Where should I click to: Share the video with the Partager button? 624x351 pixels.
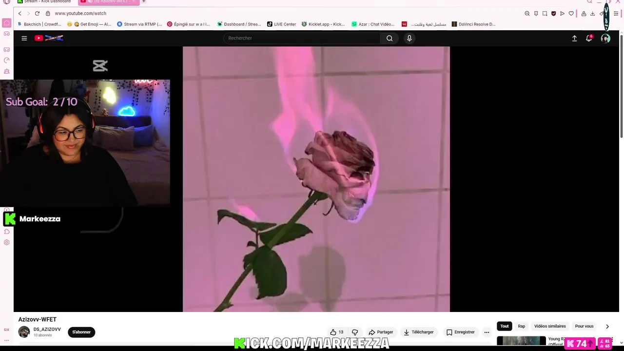(x=381, y=332)
